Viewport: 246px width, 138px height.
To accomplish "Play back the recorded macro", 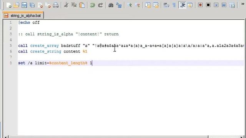I will (x=216, y=5).
